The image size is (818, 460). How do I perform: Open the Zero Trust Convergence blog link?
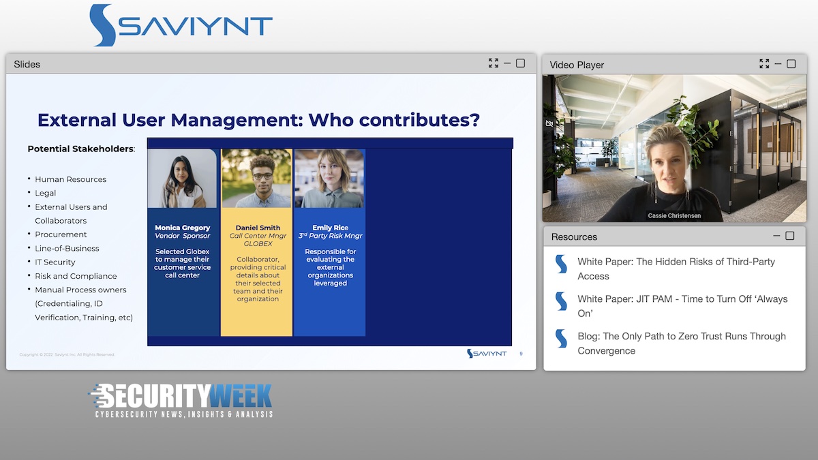click(x=681, y=343)
